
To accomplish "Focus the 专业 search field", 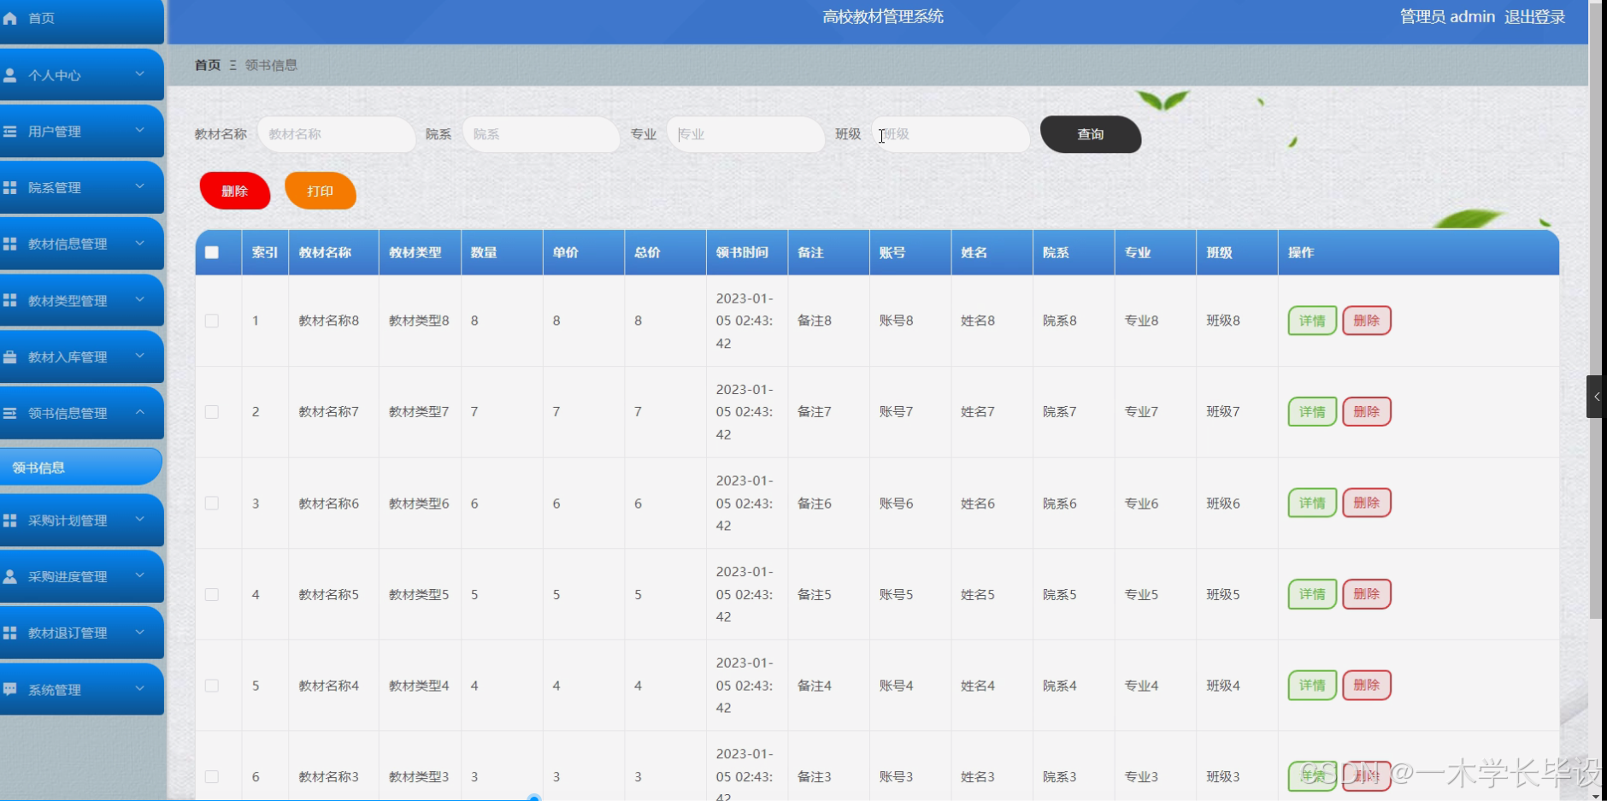I will [745, 134].
